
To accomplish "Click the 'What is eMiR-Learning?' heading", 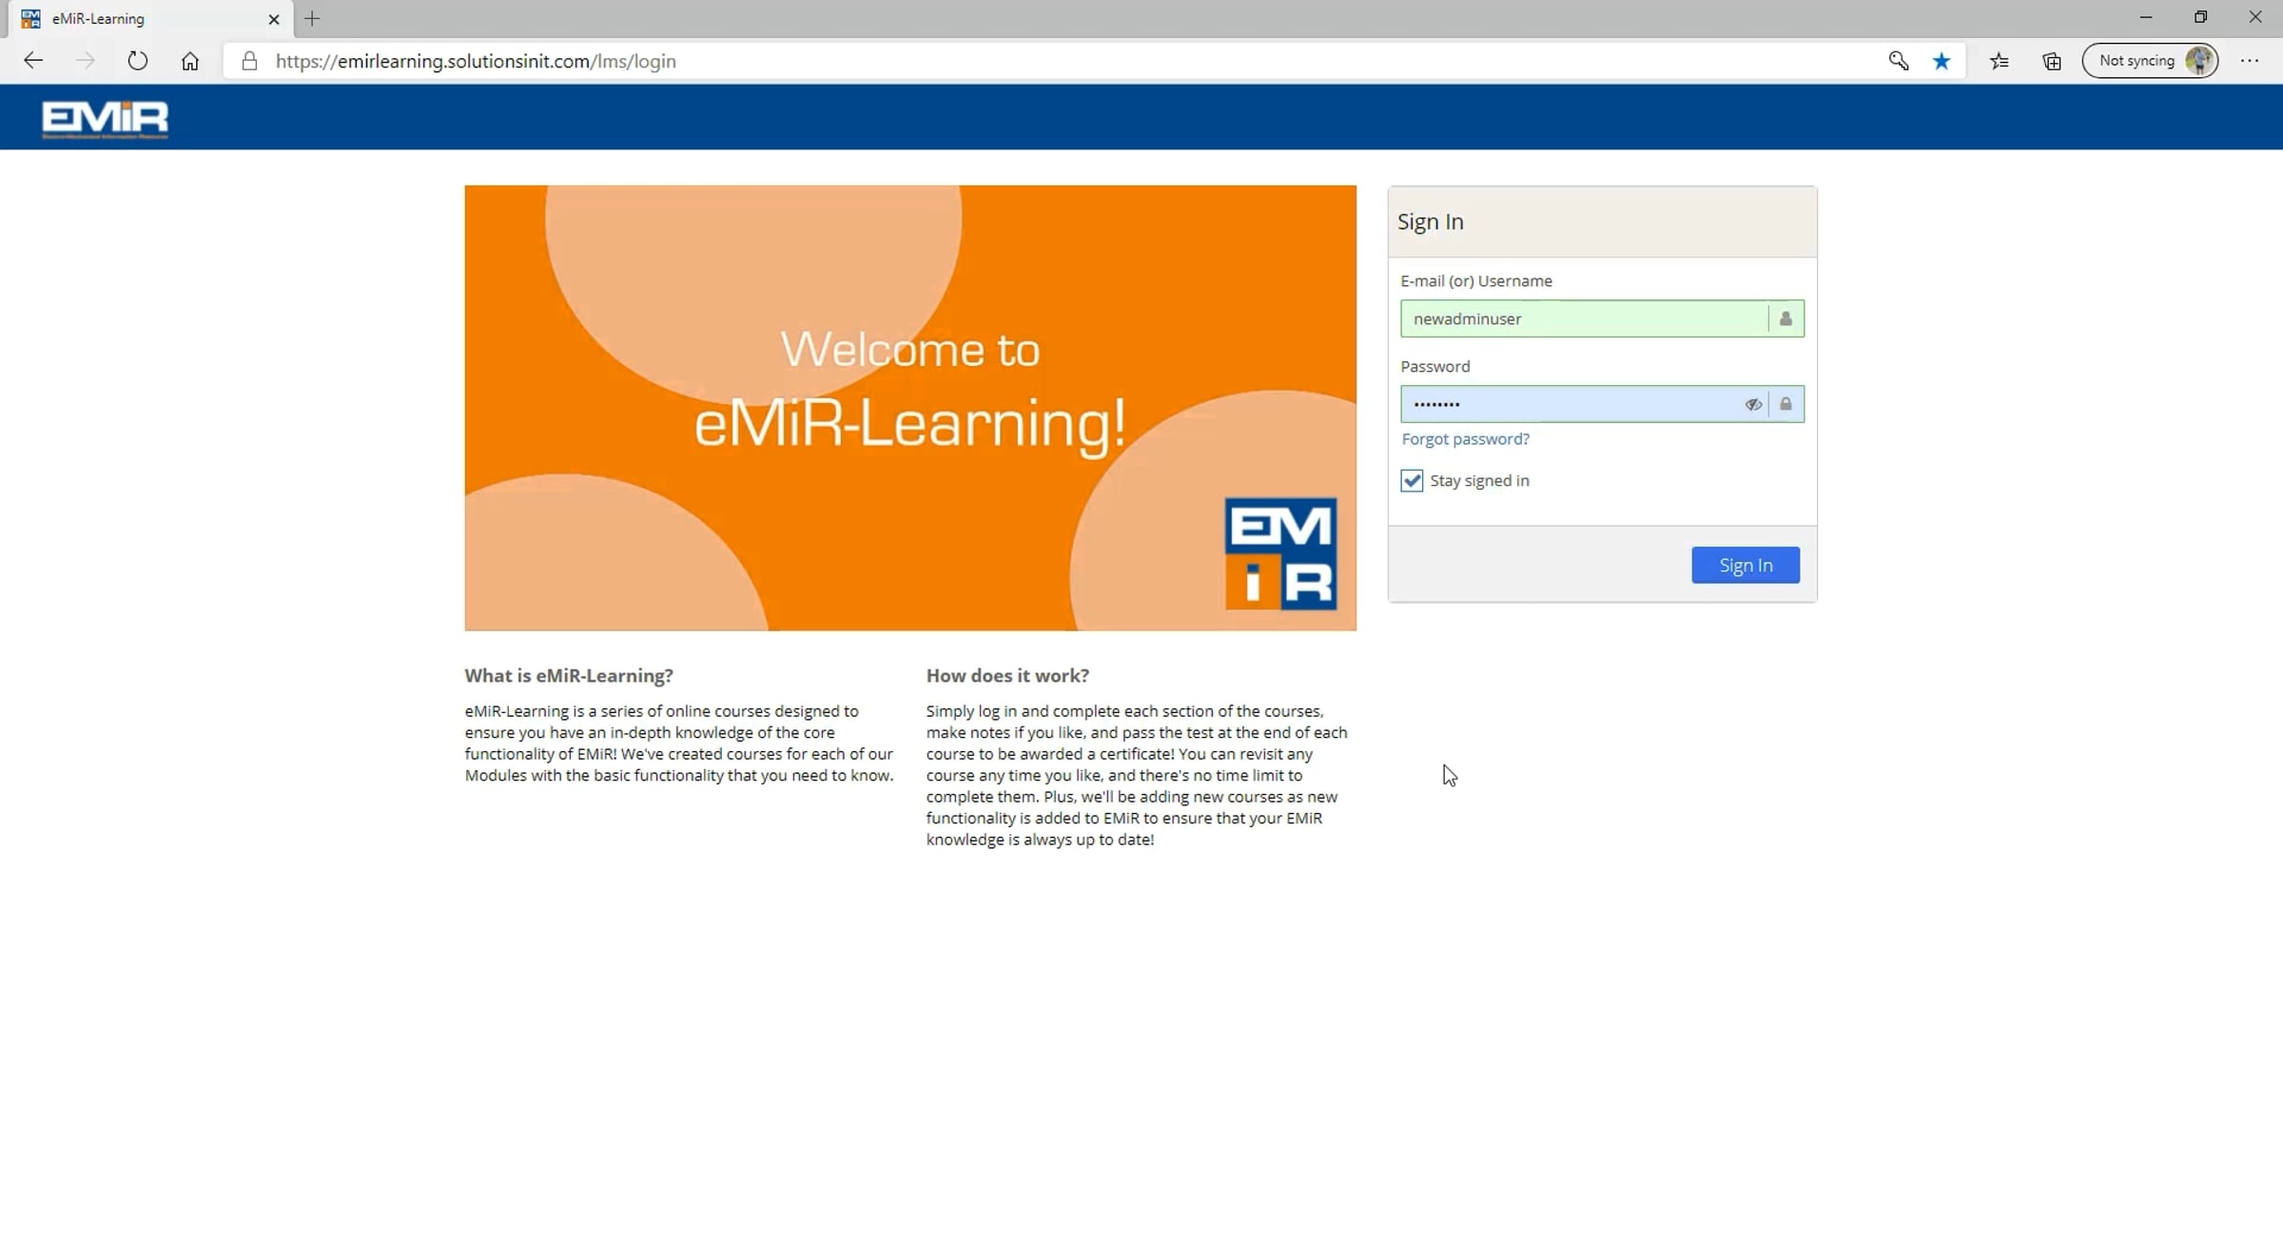I will (569, 675).
